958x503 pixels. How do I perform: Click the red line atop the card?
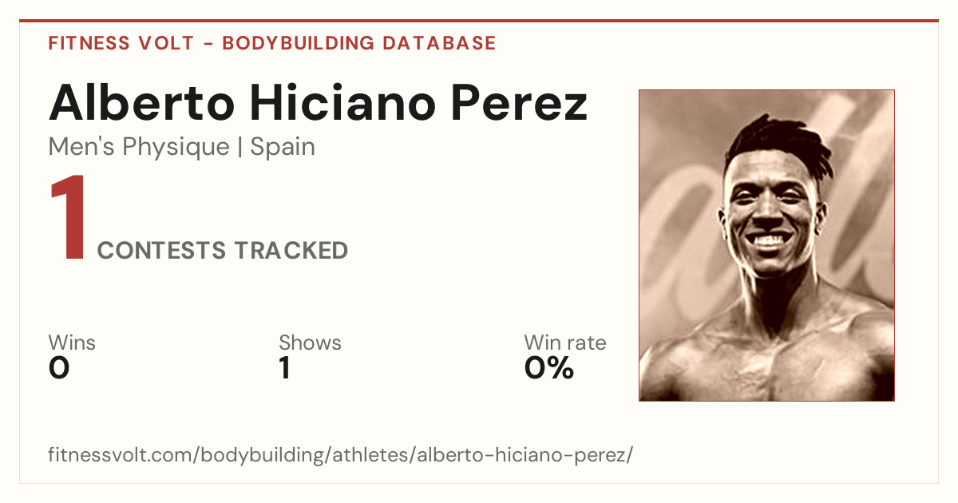479,21
